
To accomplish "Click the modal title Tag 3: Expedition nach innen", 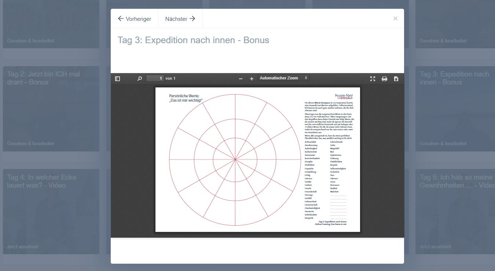I will tap(193, 40).
